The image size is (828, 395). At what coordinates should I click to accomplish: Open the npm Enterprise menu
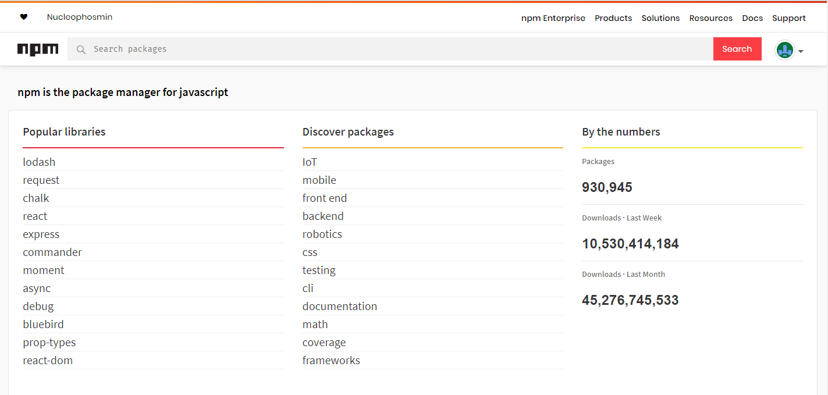[553, 18]
